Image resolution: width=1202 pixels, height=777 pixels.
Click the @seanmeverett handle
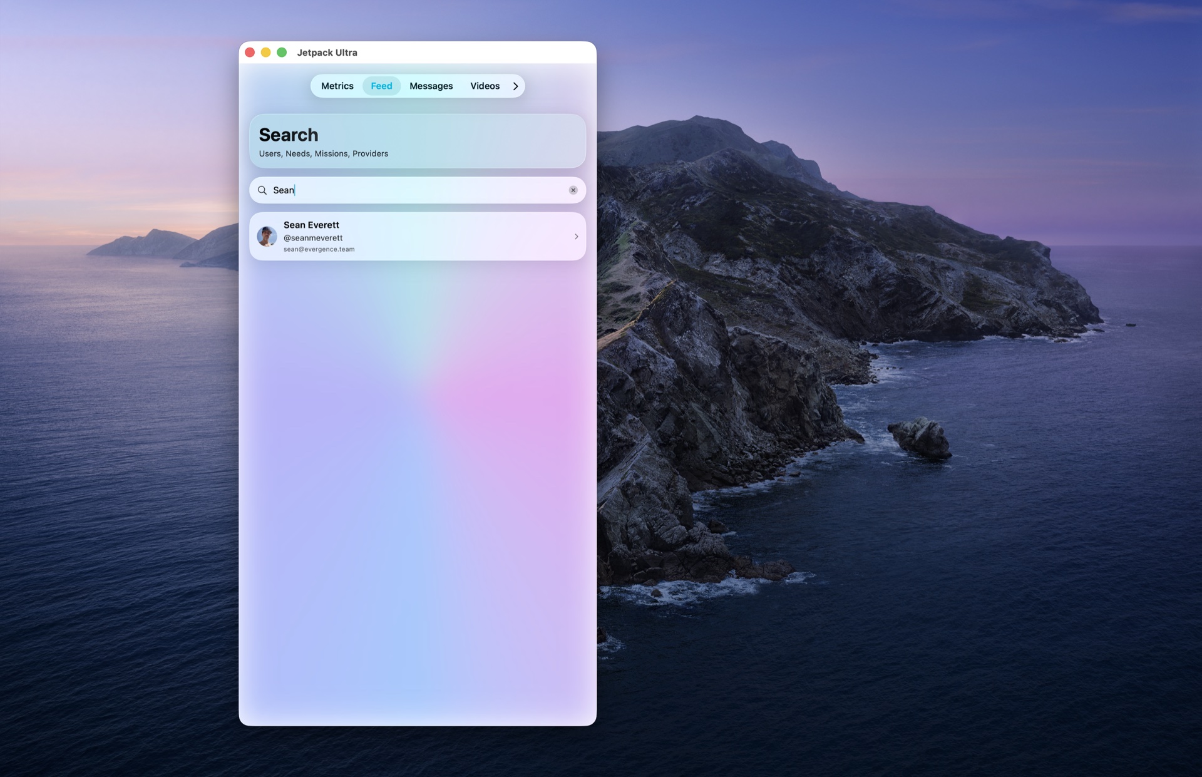point(313,238)
